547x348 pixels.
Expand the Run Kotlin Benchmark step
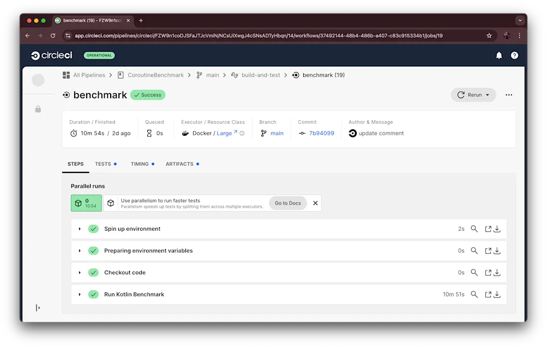pos(80,294)
